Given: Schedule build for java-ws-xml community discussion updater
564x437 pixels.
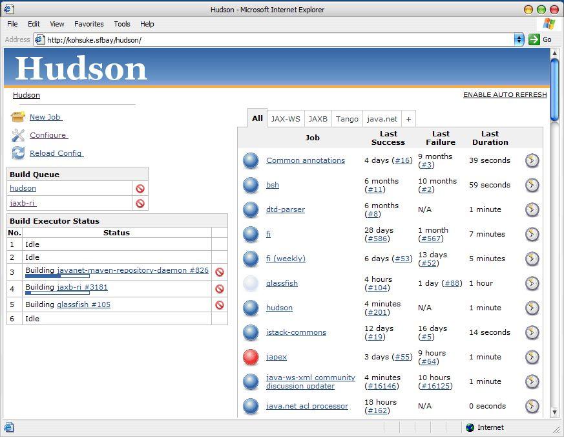Looking at the screenshot, I should (x=532, y=381).
